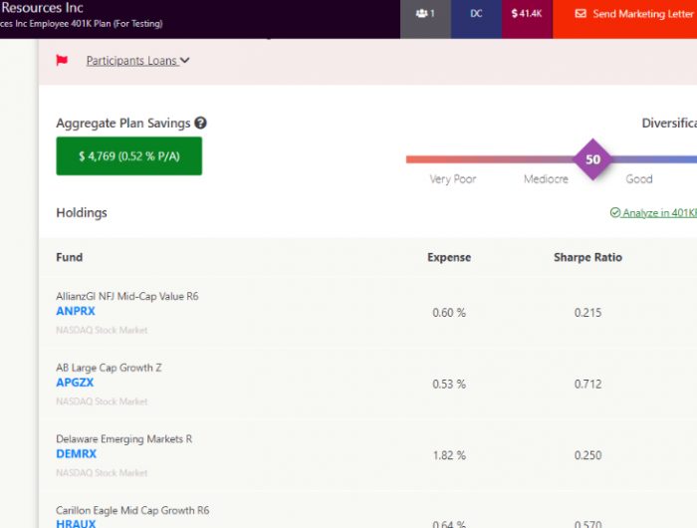The image size is (697, 528).
Task: Open the ANPRX fund ticker link
Action: pos(76,312)
